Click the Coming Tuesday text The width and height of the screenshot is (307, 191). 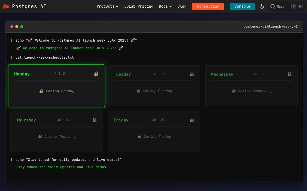(x=157, y=91)
